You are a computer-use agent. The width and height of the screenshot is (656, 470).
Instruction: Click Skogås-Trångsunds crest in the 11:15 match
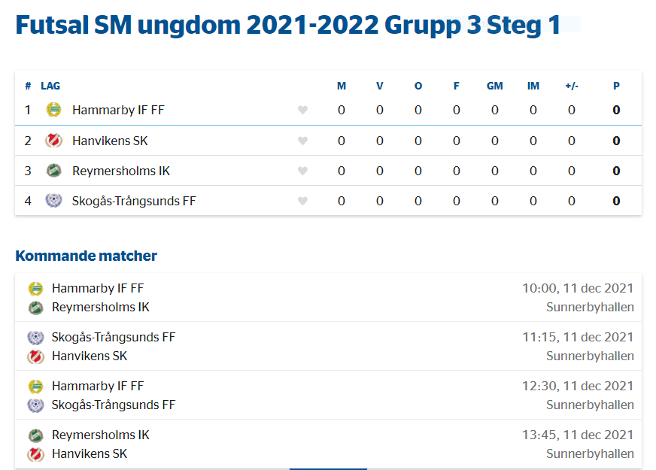[35, 337]
